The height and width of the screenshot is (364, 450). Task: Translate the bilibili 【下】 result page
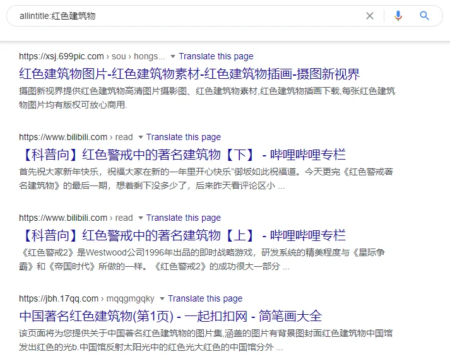click(184, 137)
